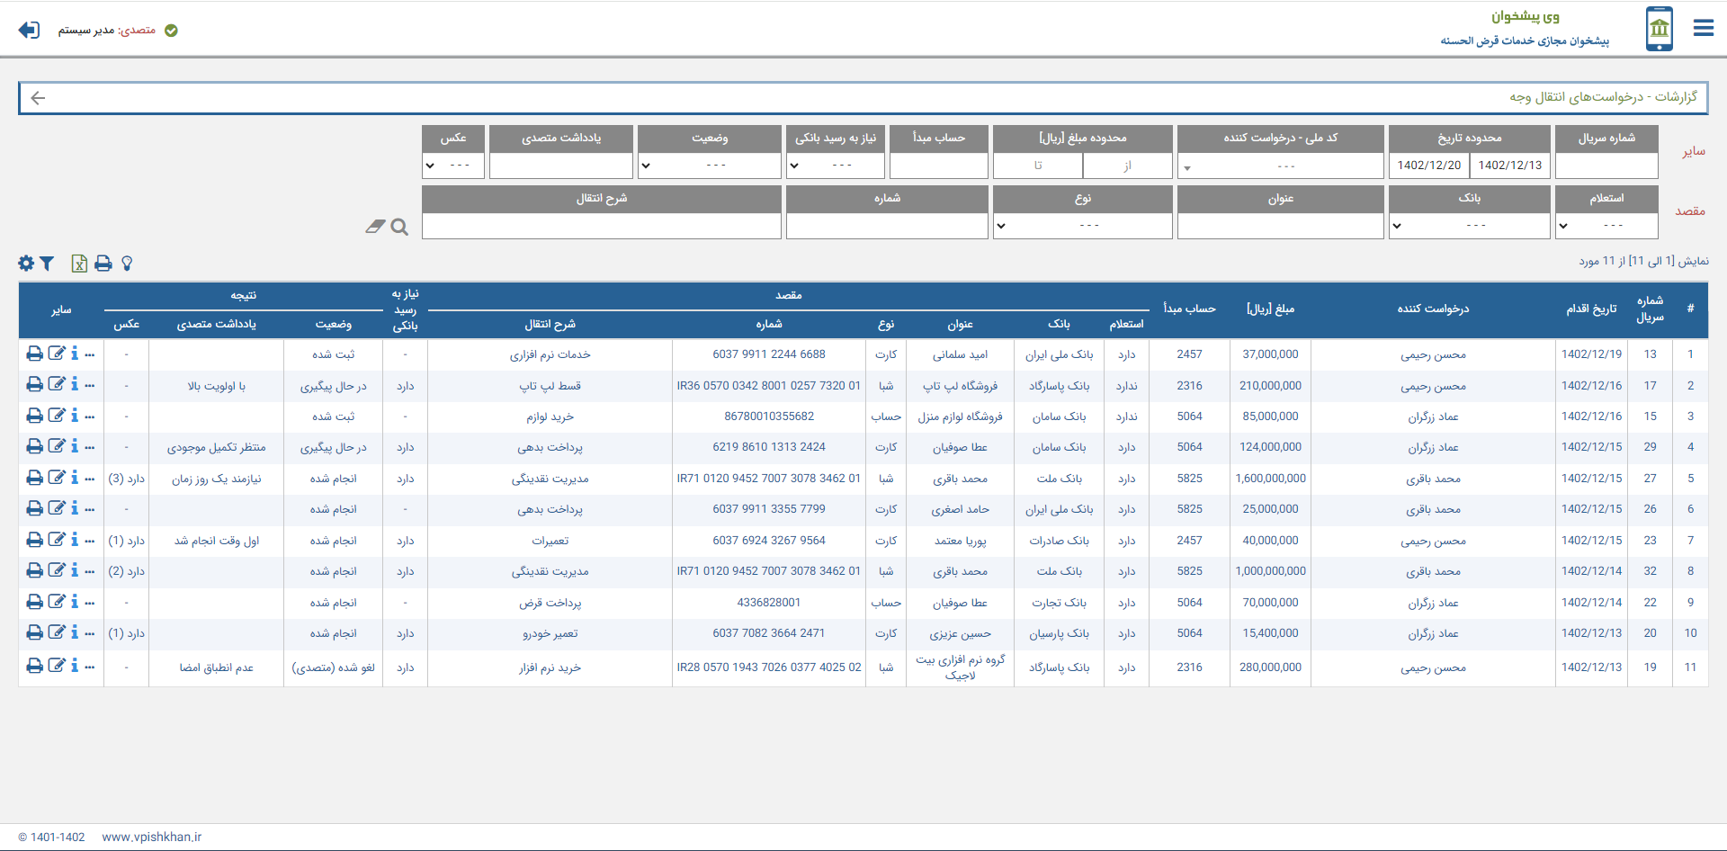Print the full report list
This screenshot has width=1727, height=851.
(103, 264)
